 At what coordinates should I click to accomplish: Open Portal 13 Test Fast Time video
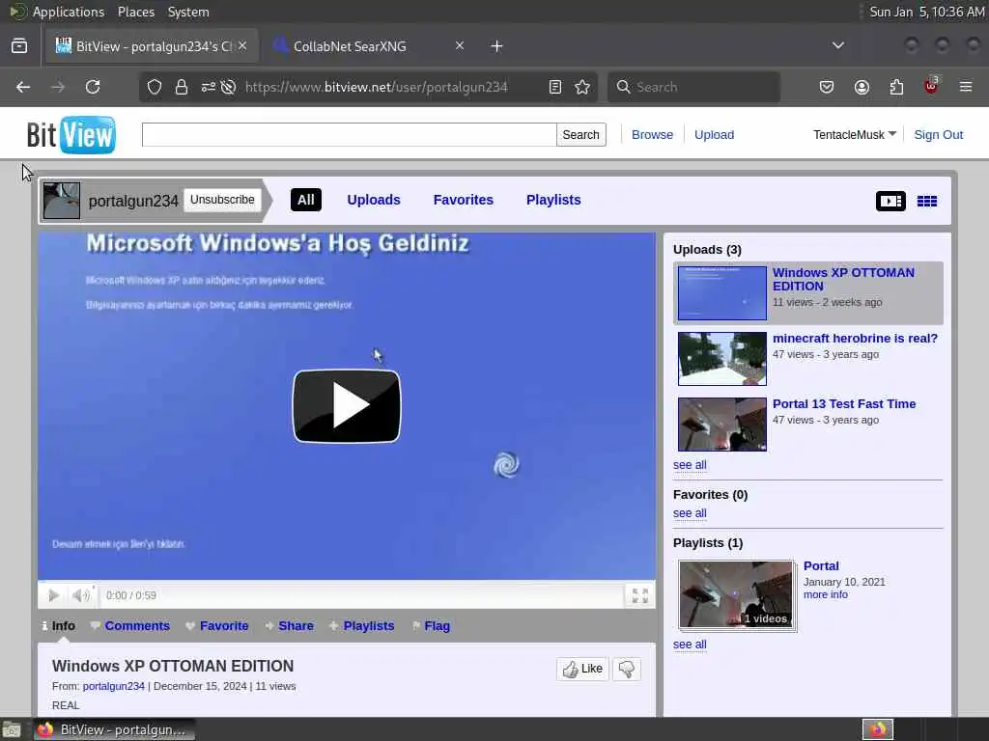pos(844,404)
